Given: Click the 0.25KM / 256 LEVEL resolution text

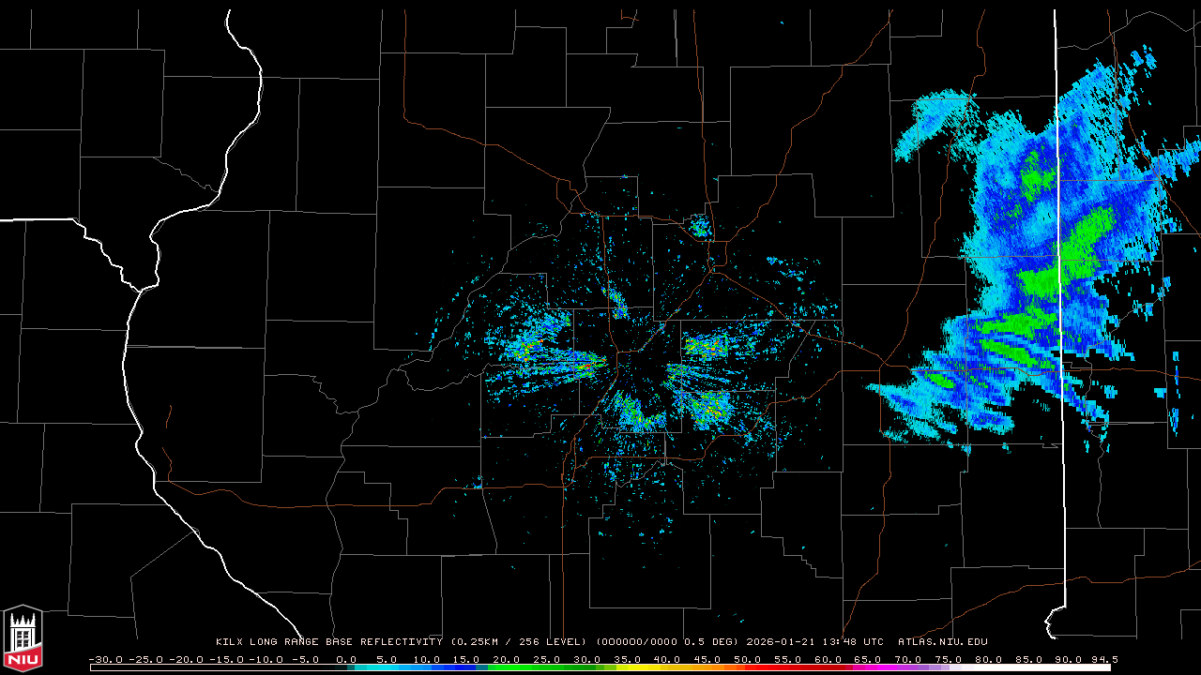Looking at the screenshot, I should click(518, 642).
